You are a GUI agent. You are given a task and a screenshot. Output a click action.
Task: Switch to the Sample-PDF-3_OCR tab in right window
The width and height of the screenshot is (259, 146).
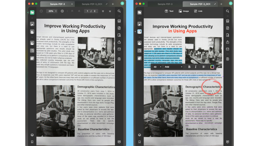point(198,4)
